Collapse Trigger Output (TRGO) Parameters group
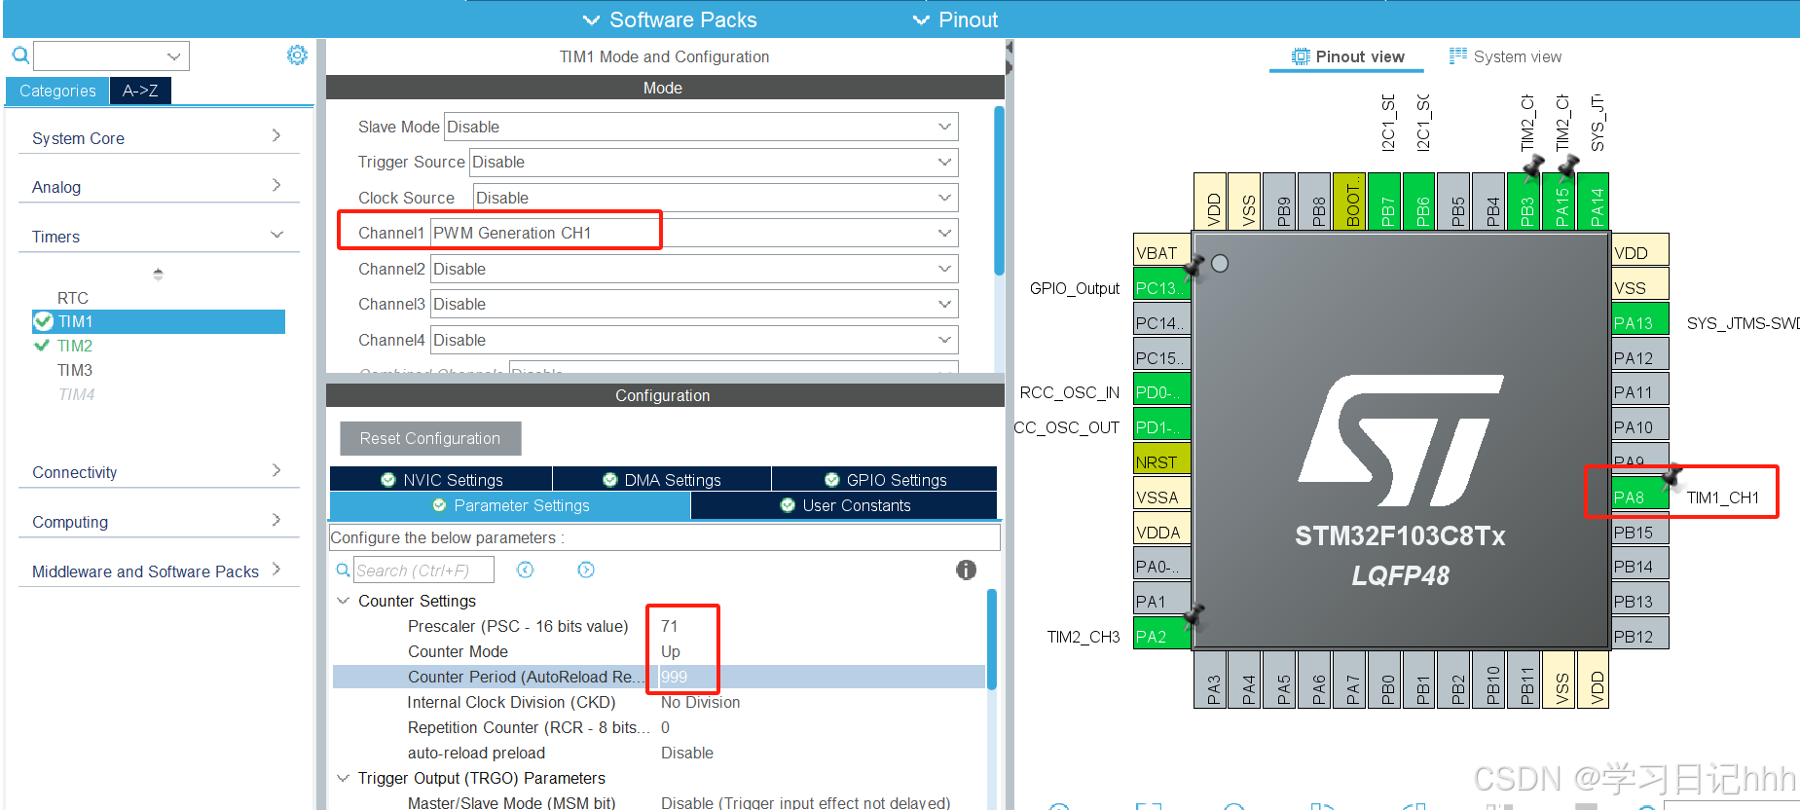This screenshot has width=1800, height=810. [343, 778]
